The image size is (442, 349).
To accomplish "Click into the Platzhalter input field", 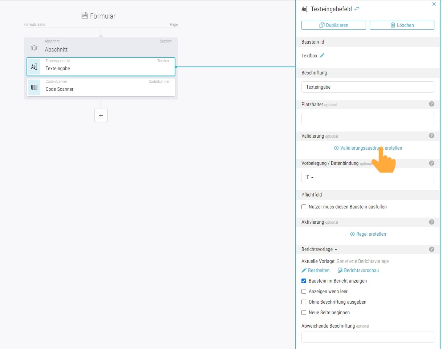I will click(368, 119).
